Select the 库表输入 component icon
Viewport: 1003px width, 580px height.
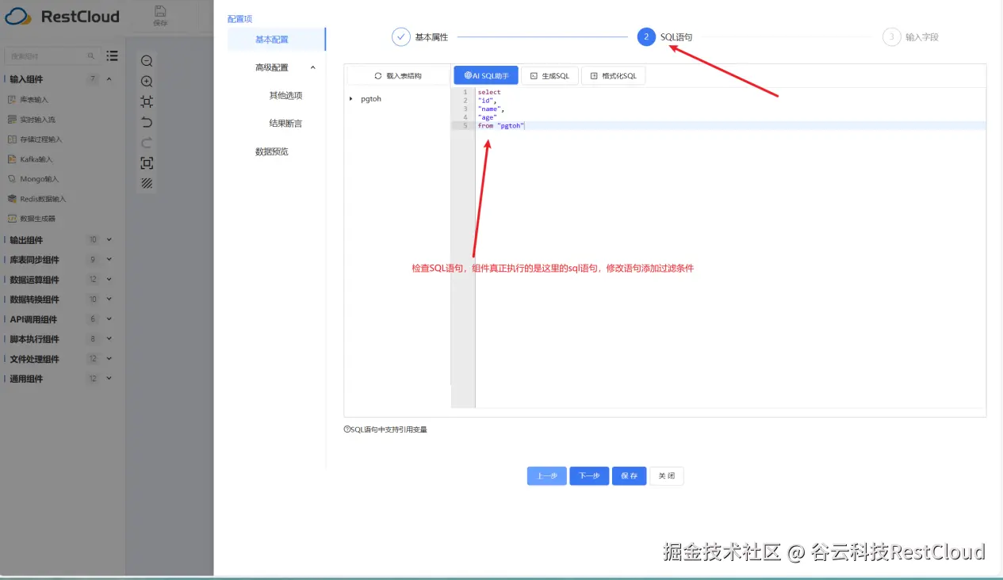12,100
